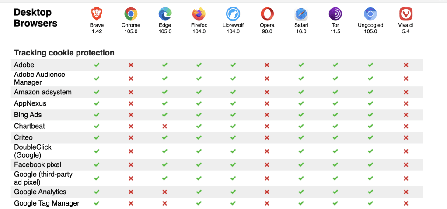This screenshot has height=209, width=447.
Task: Click the Amazon adsystem row label
Action: (43, 92)
